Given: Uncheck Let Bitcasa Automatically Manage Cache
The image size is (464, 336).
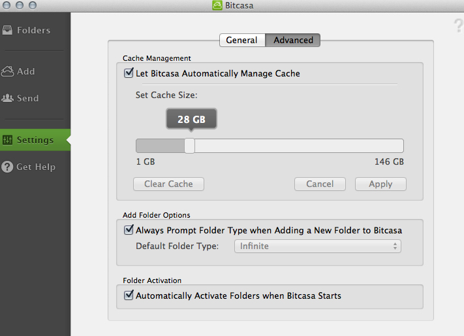Looking at the screenshot, I should (129, 73).
